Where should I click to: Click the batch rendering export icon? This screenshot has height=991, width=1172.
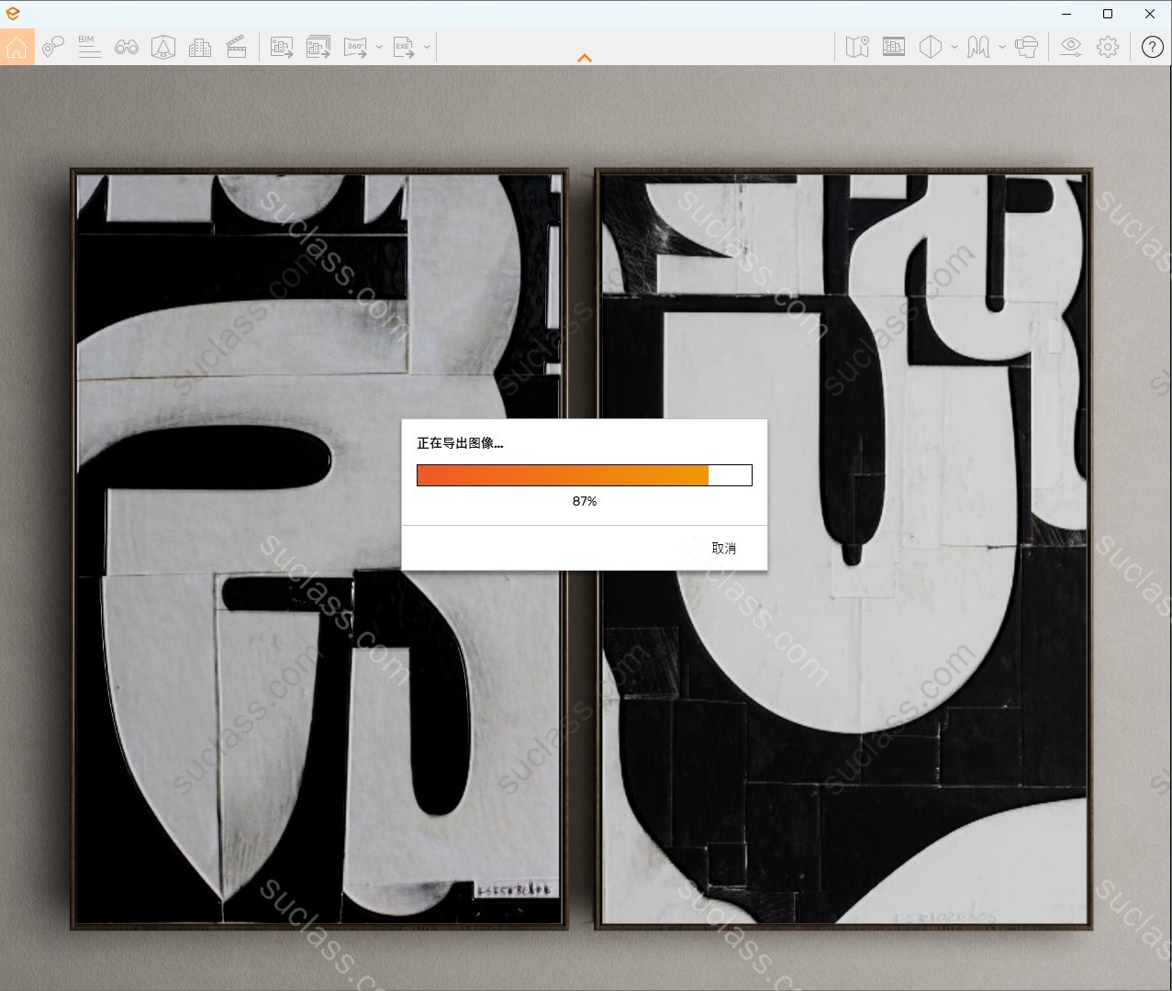coord(318,47)
